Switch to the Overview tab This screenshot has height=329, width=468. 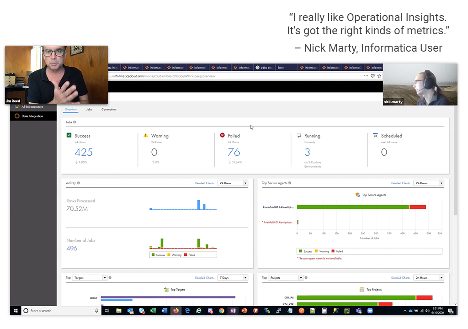[x=71, y=109]
